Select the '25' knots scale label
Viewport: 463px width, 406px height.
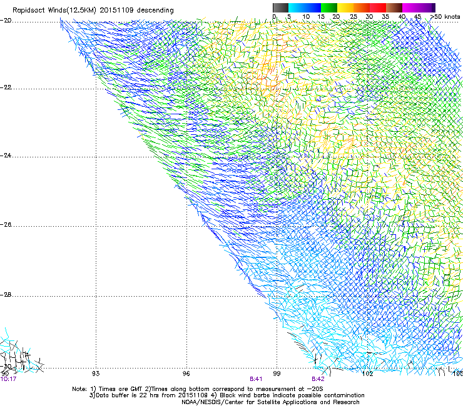tap(353, 17)
